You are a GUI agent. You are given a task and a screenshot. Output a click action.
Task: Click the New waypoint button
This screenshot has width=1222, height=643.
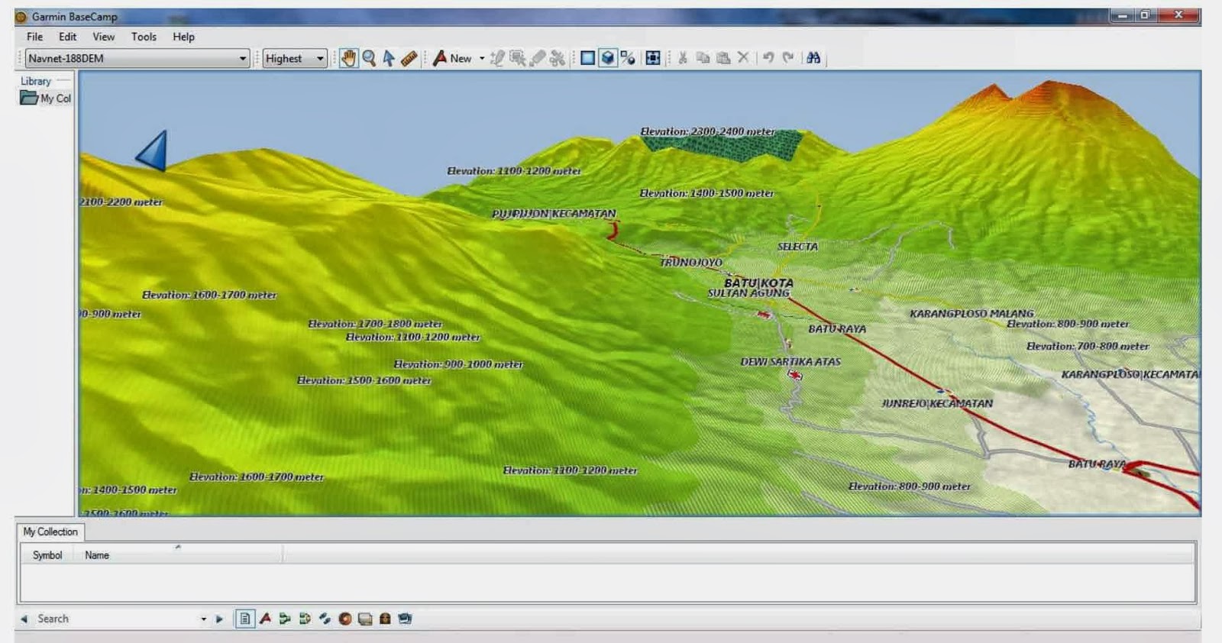(452, 58)
